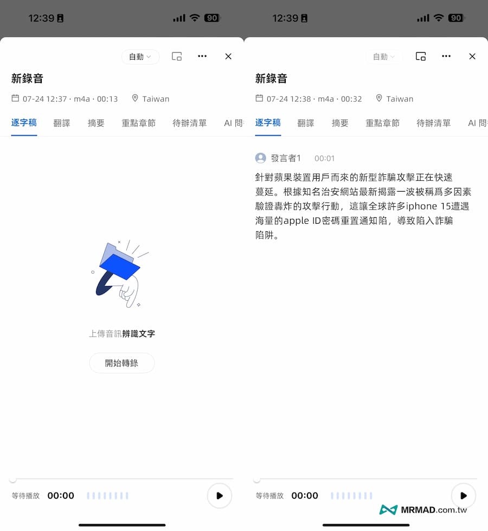
Task: Start playback on the right screen recording
Action: point(463,495)
